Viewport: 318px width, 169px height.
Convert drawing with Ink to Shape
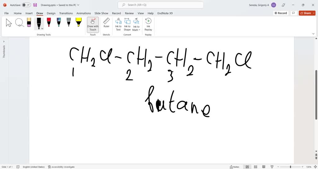127,25
